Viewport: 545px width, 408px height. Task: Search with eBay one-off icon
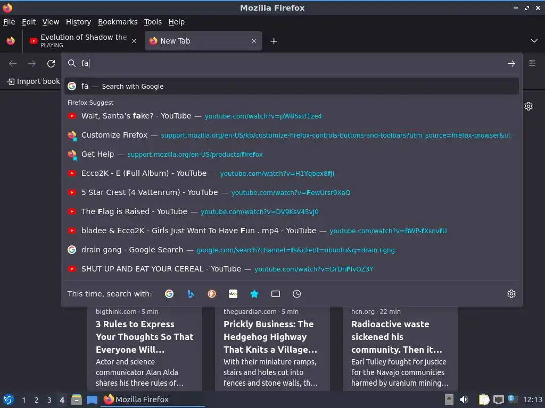pyautogui.click(x=233, y=294)
